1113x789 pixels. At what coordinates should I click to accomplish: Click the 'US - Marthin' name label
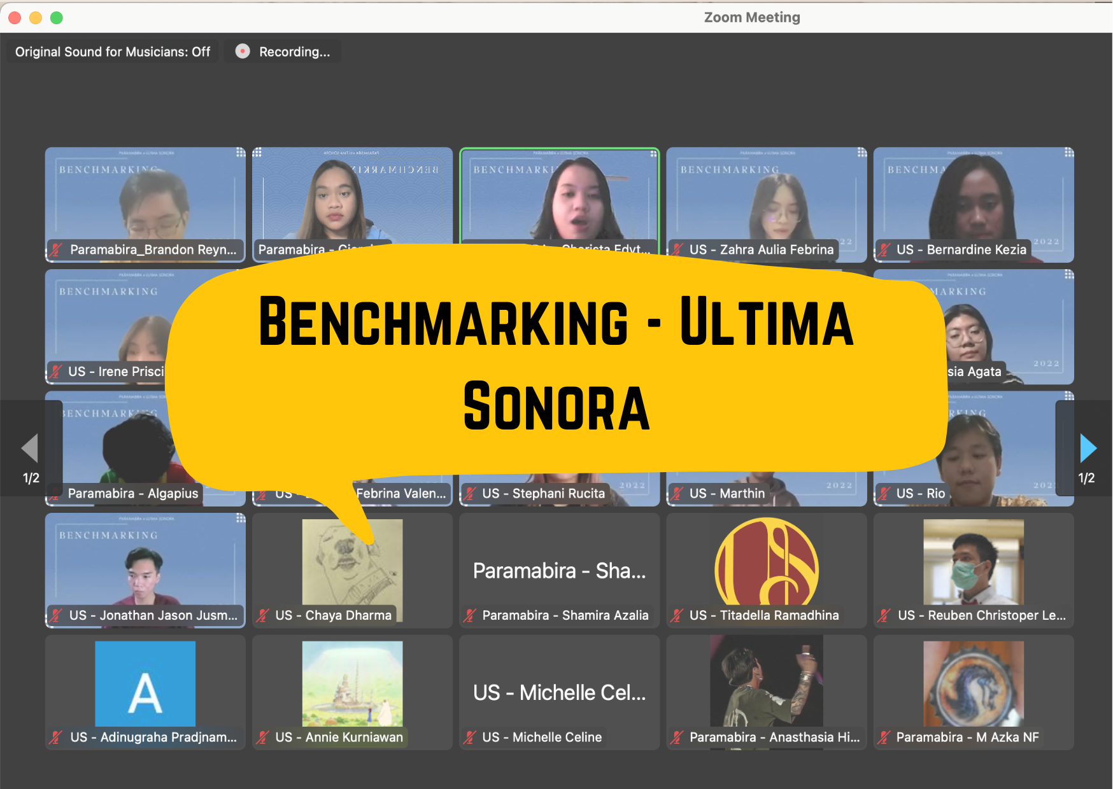point(727,494)
